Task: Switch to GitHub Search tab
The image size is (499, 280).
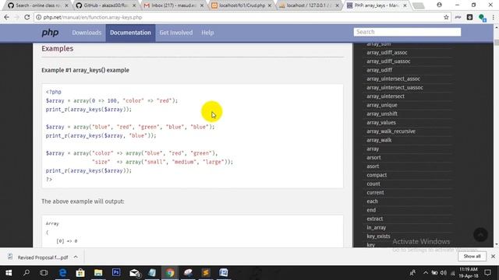Action: click(x=37, y=5)
